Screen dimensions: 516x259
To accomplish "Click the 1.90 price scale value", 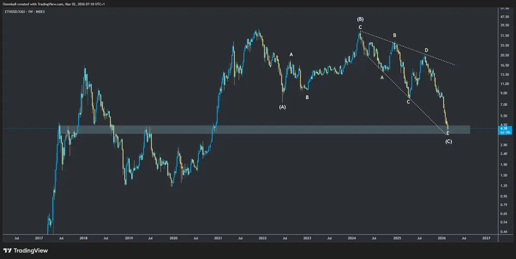I will click(x=504, y=165).
